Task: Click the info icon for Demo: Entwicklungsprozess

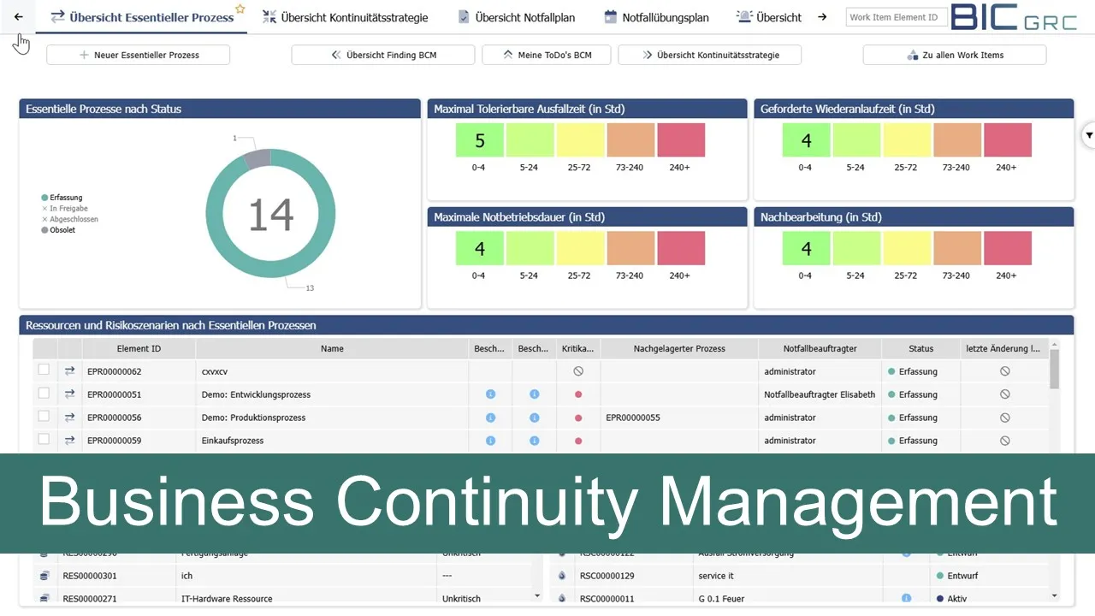Action: (490, 394)
